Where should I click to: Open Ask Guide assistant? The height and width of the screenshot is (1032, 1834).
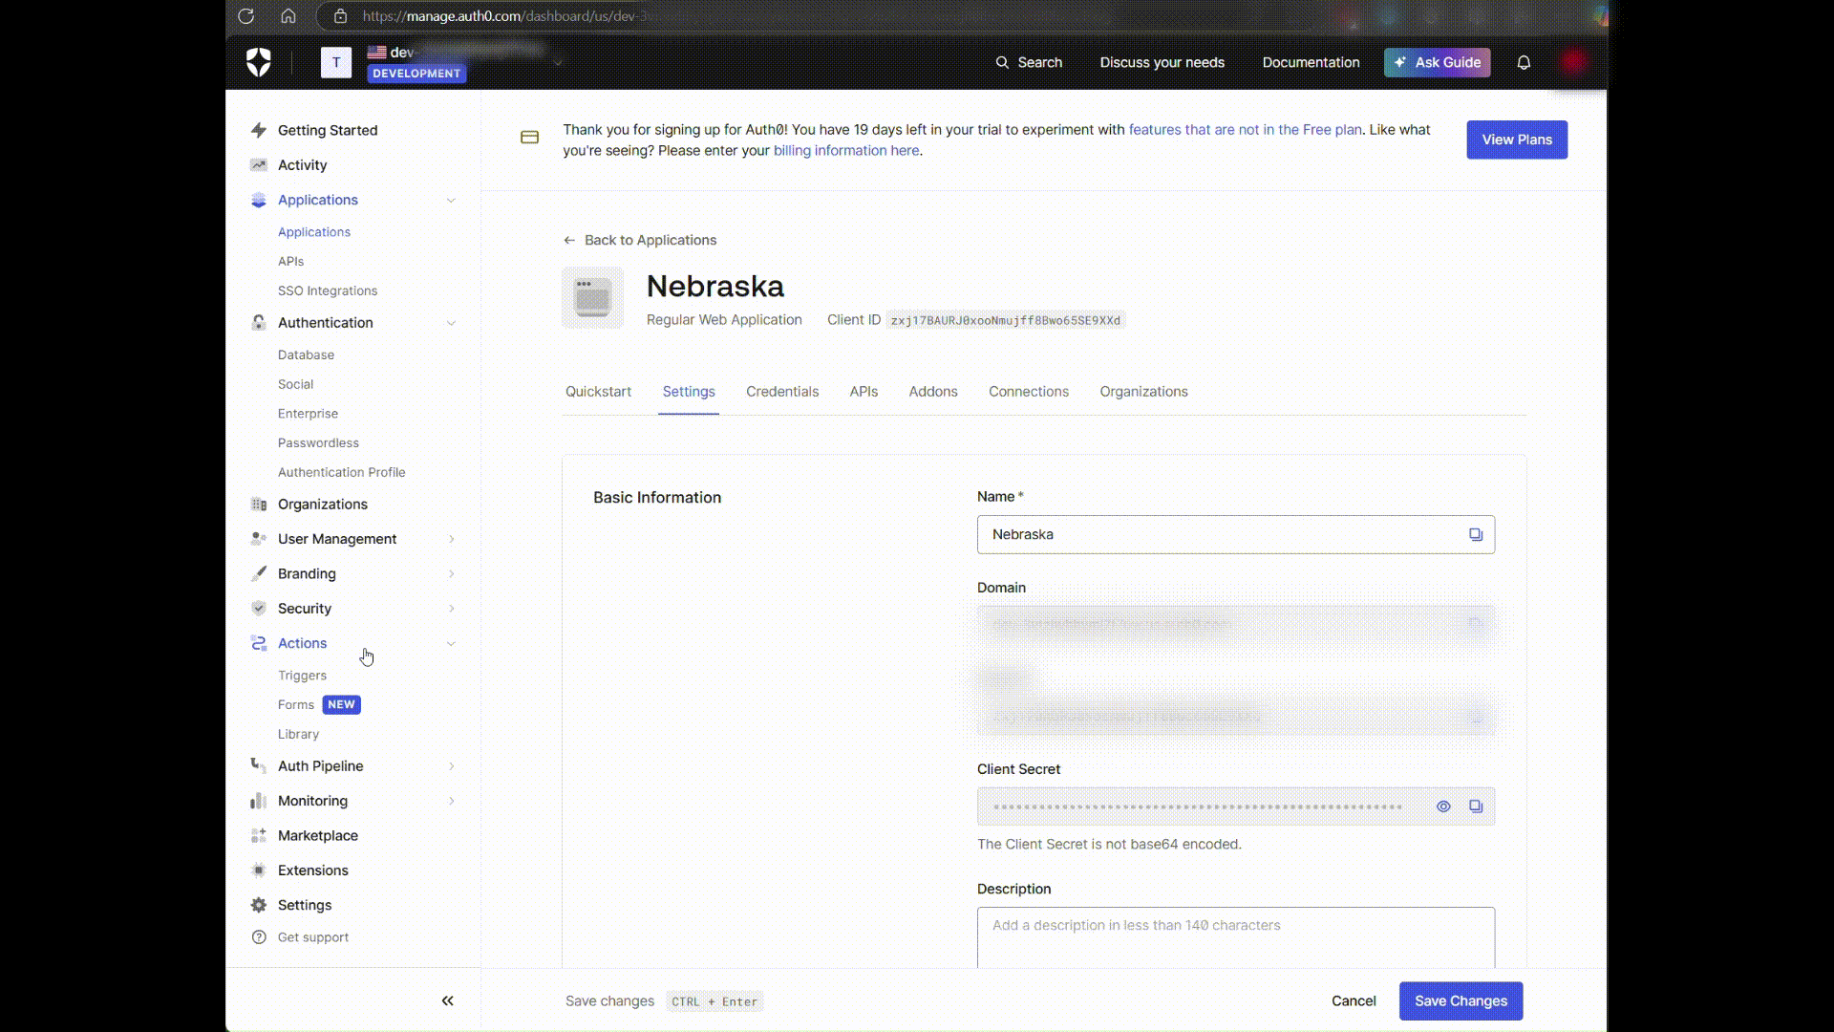(x=1437, y=62)
